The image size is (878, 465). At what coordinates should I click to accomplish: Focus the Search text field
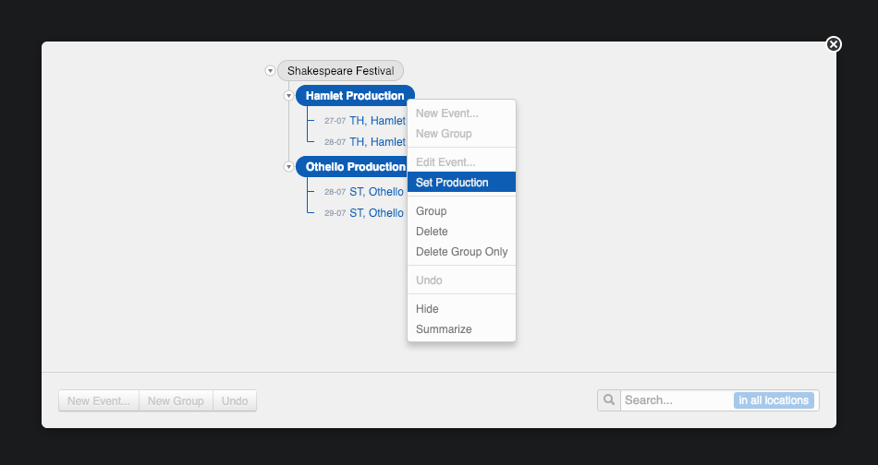point(675,400)
